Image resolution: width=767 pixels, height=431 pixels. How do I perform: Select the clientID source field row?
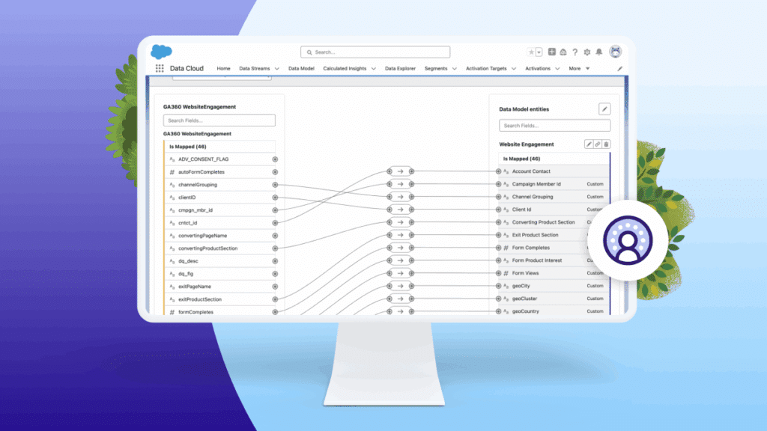pos(217,198)
